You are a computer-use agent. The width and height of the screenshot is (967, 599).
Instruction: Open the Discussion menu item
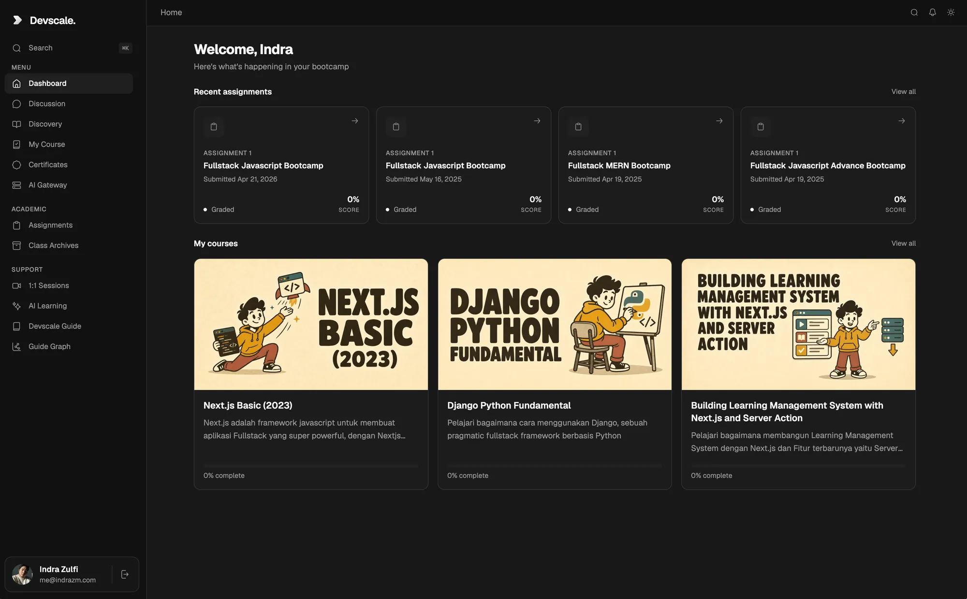tap(69, 104)
